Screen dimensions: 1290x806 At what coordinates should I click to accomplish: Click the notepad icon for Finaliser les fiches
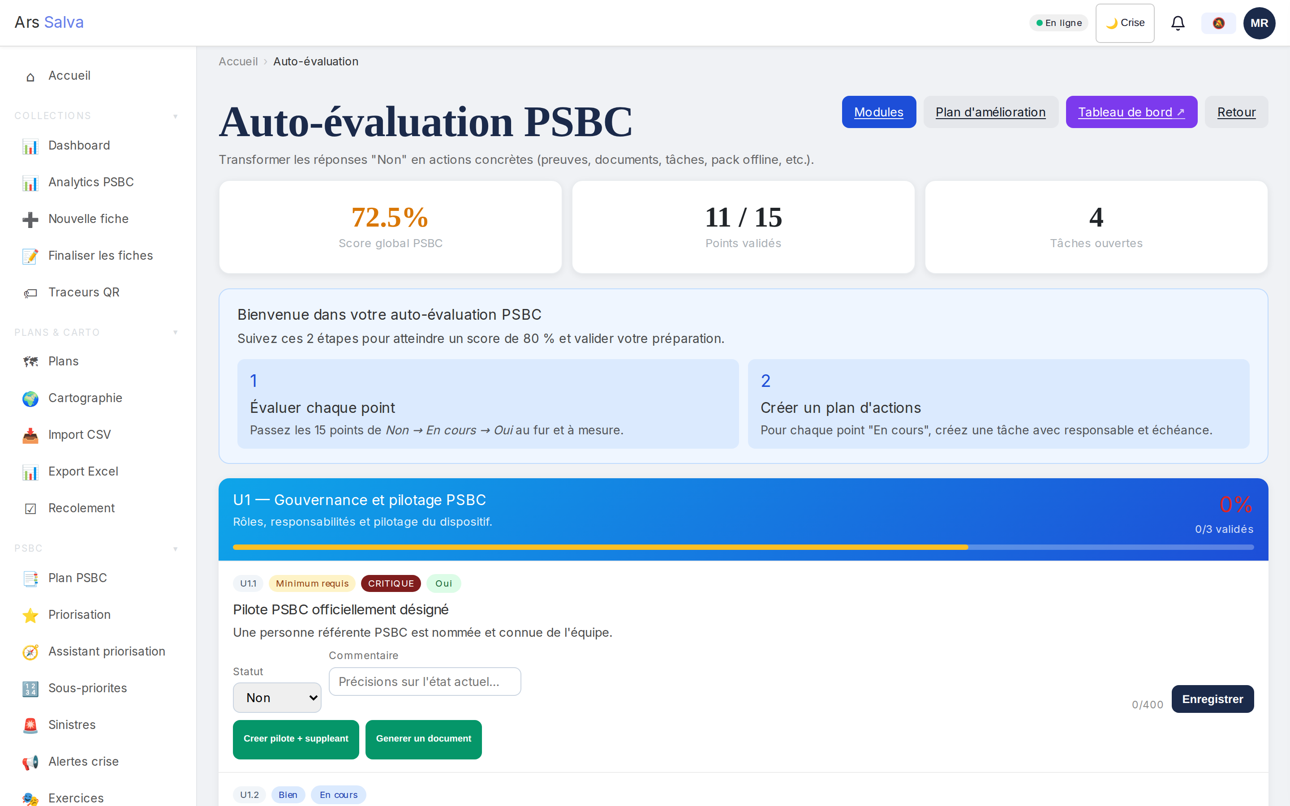click(x=30, y=257)
